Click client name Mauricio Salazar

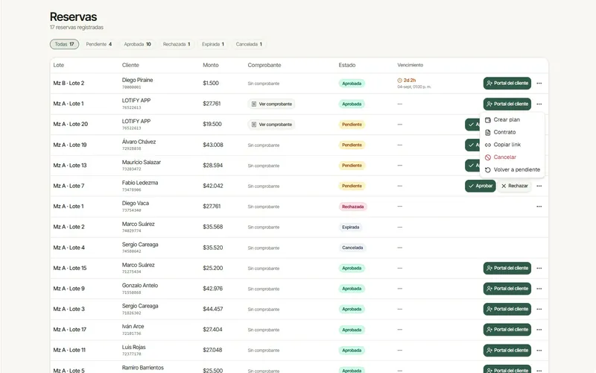coord(142,163)
